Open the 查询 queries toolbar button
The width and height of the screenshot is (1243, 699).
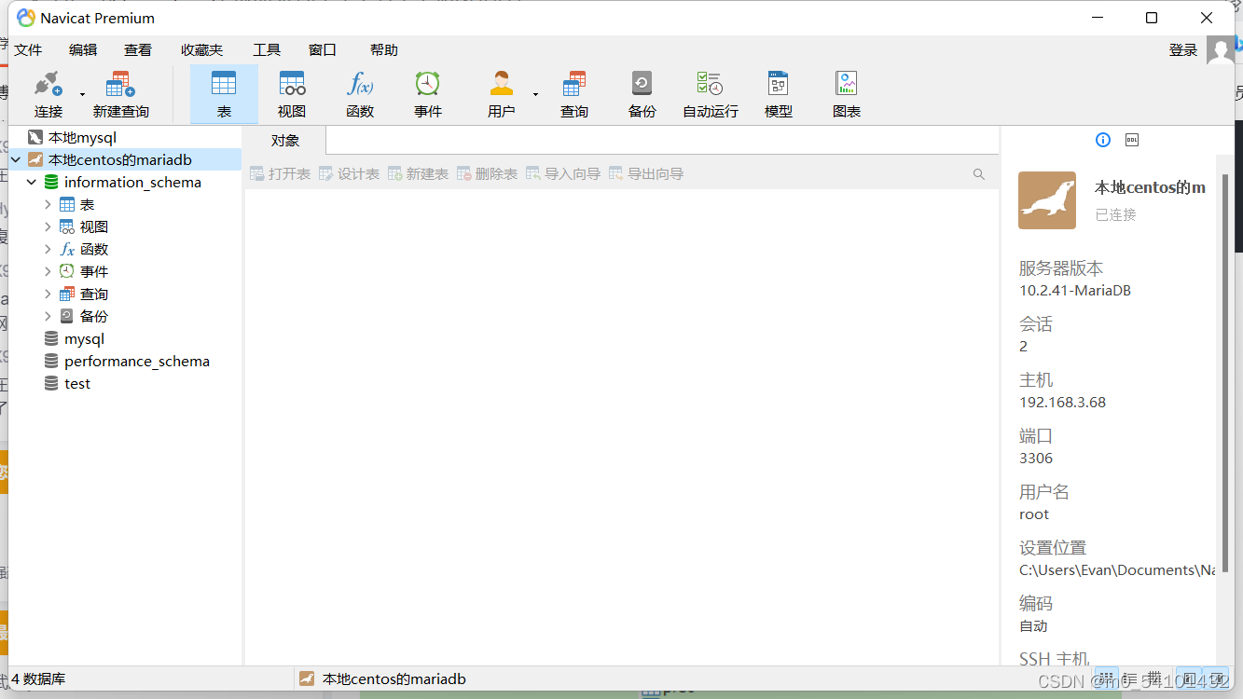pos(574,94)
